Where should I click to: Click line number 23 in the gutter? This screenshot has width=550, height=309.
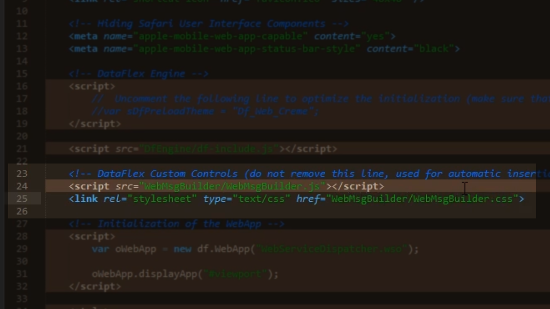tap(21, 174)
